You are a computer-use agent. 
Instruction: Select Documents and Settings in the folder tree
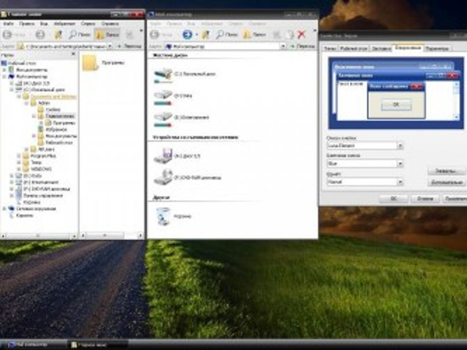coord(53,97)
